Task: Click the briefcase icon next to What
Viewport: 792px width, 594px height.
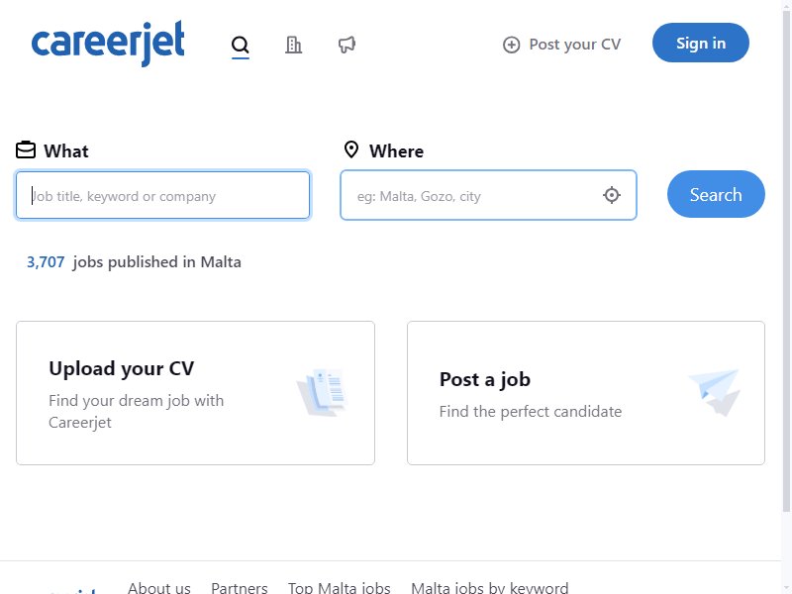Action: 26,150
